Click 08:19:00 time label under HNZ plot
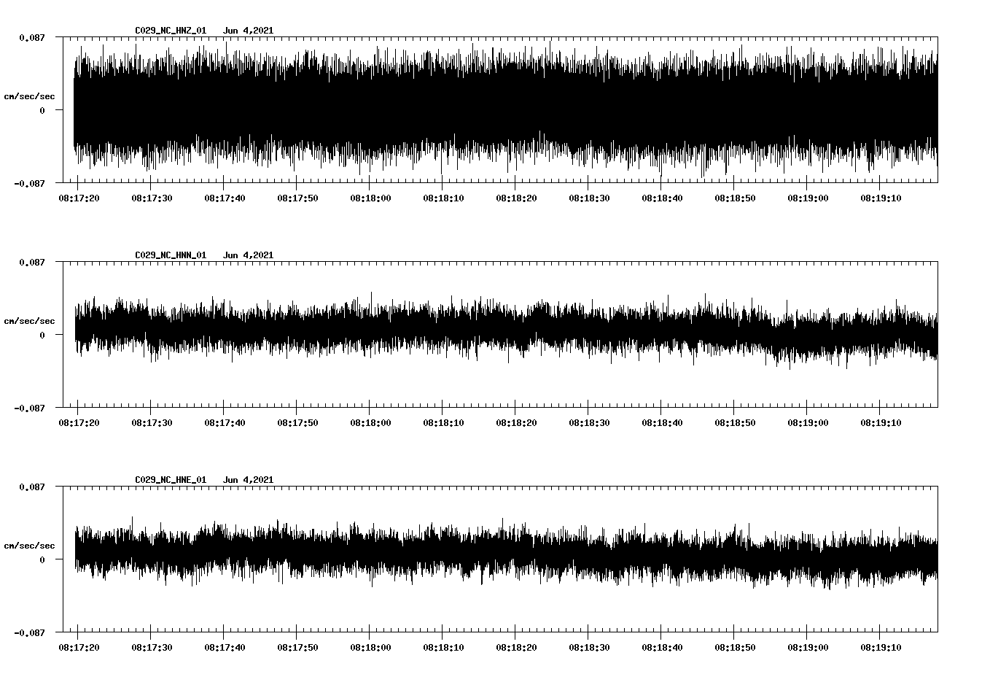 [x=808, y=198]
